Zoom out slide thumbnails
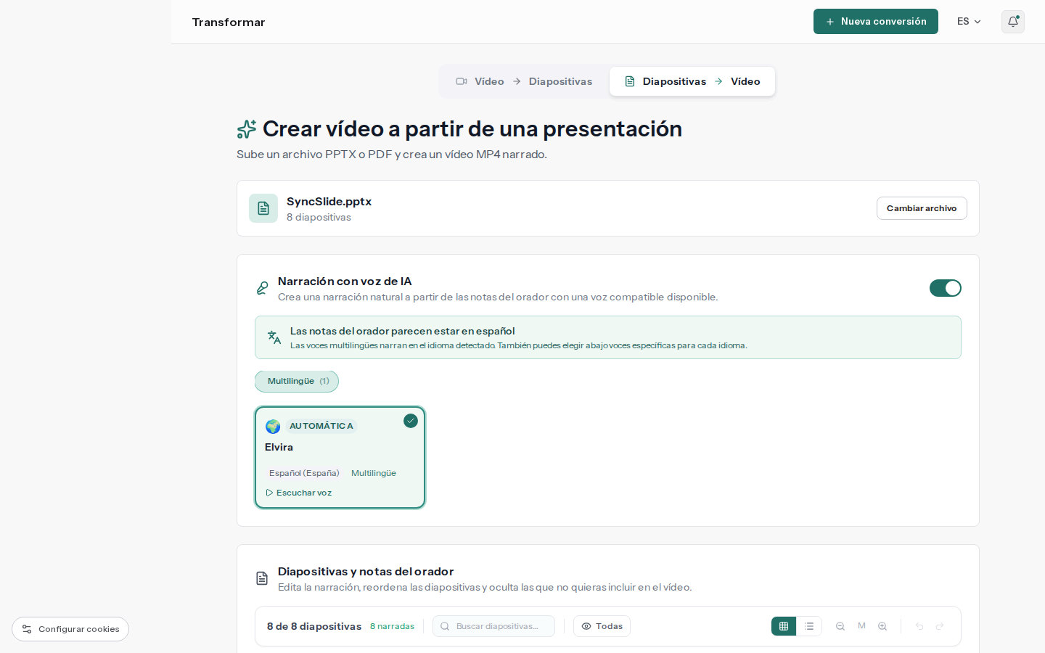Screen dimensions: 1045x653 840,626
